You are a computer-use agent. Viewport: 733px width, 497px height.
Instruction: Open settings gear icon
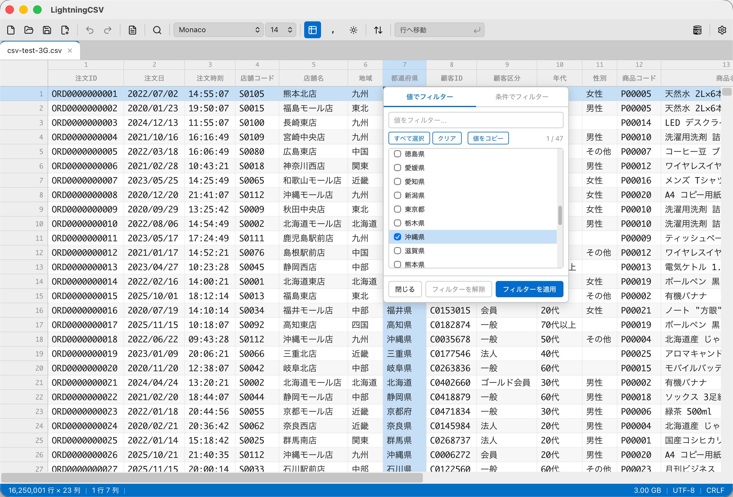[722, 30]
